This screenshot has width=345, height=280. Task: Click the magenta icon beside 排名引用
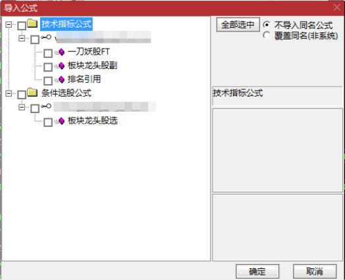[61, 80]
